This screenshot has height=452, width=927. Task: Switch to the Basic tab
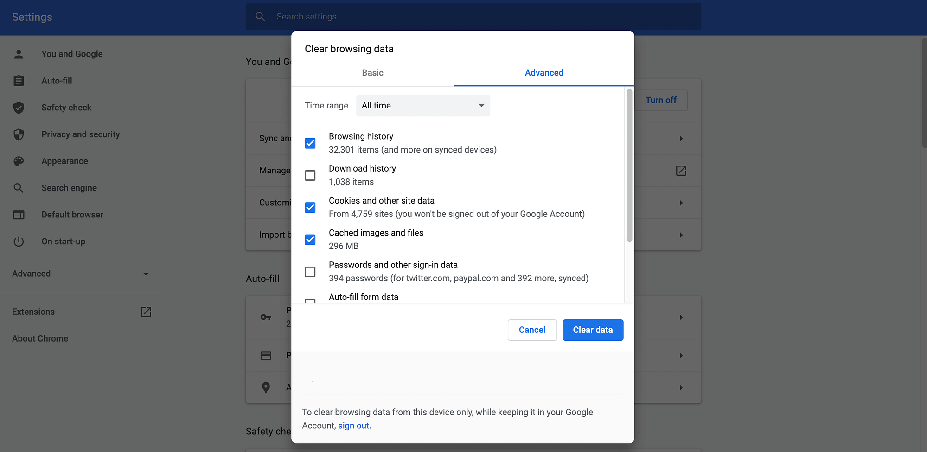[372, 72]
